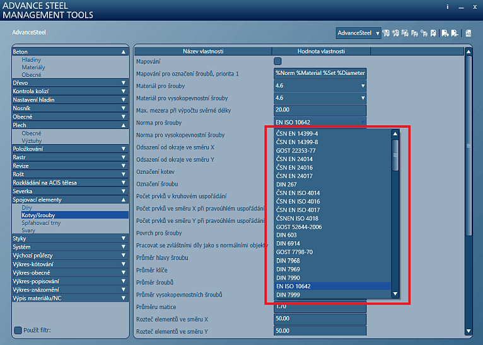
Task: Click the export icon with a right arrow
Action: [x=445, y=33]
